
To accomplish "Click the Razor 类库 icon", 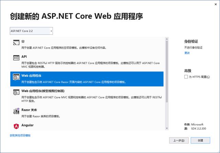I will point(16,111).
